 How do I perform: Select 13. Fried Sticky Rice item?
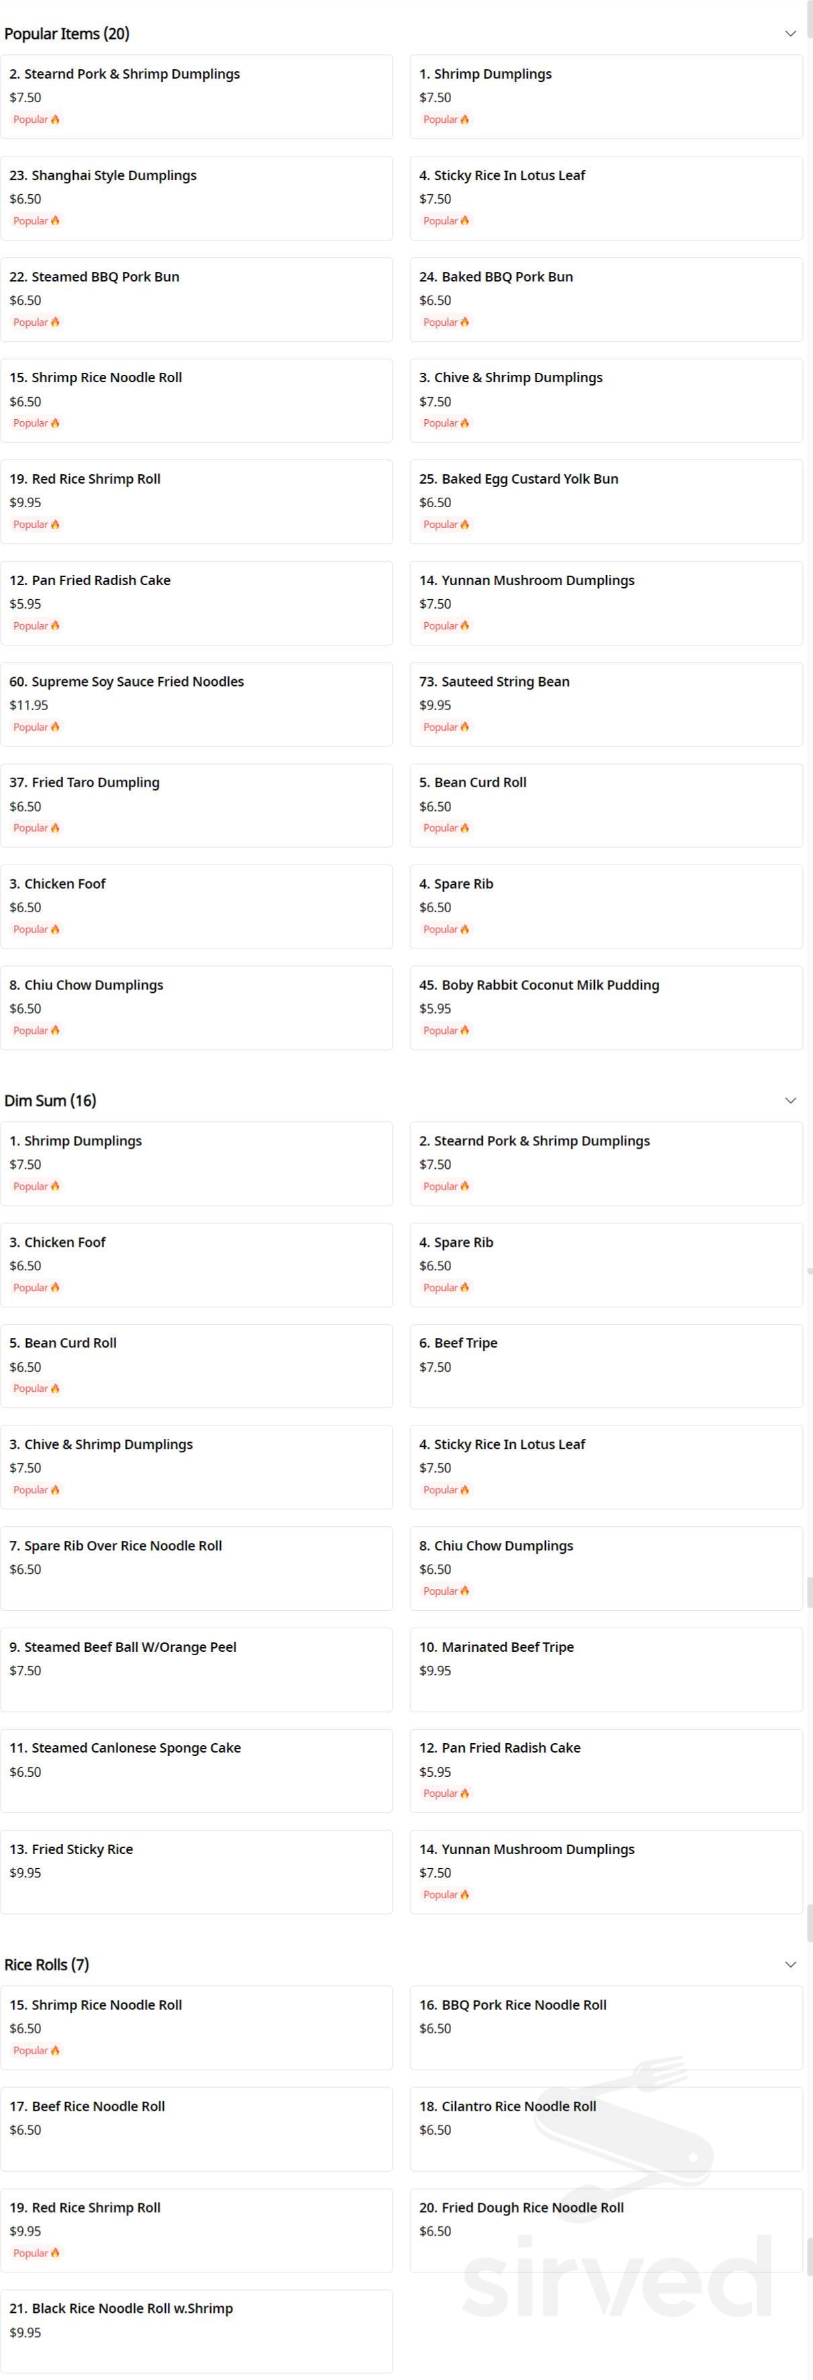197,1872
